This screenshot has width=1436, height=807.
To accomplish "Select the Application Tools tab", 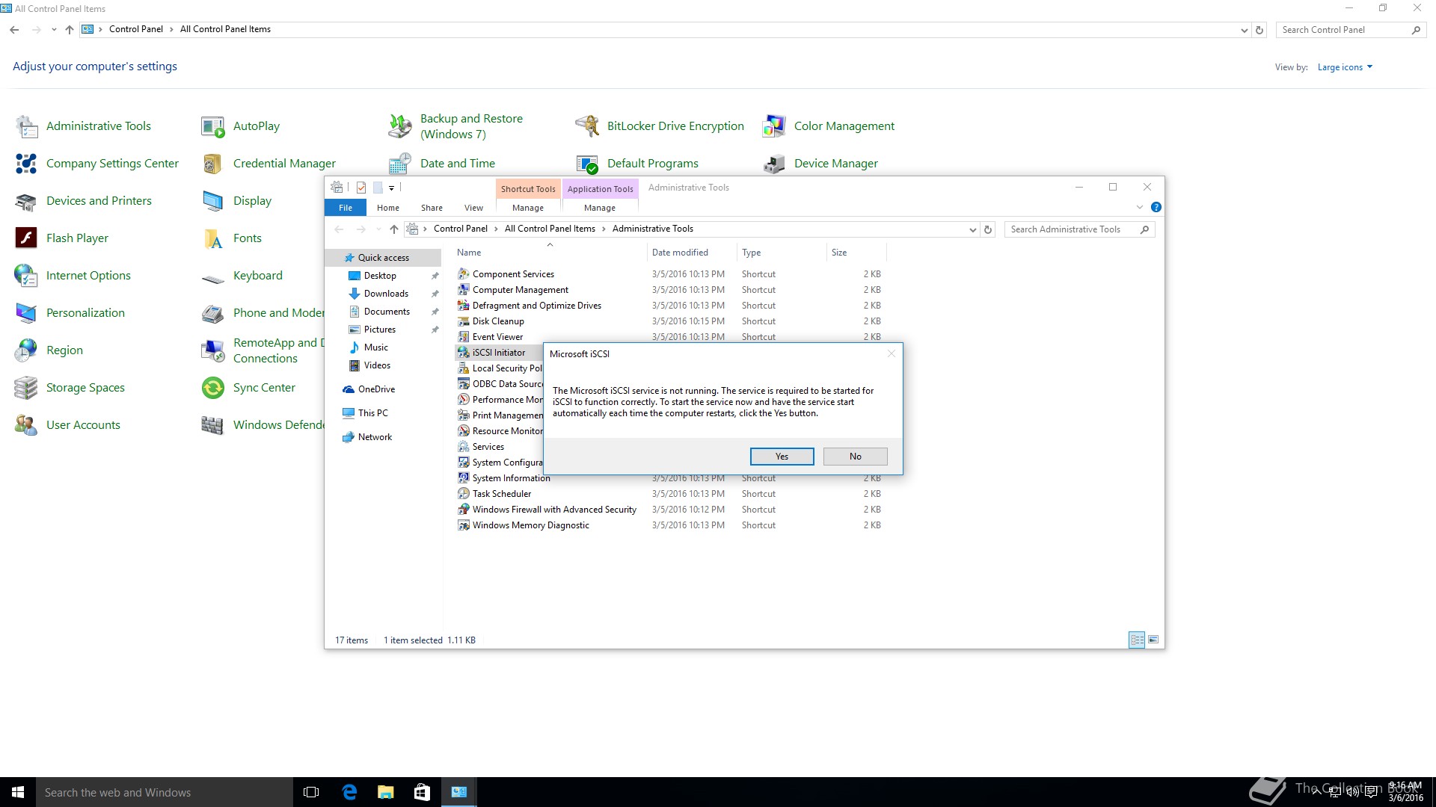I will [x=600, y=189].
